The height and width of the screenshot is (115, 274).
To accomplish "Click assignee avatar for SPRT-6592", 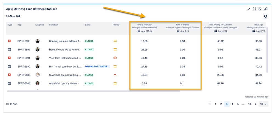I will [x=38, y=49].
